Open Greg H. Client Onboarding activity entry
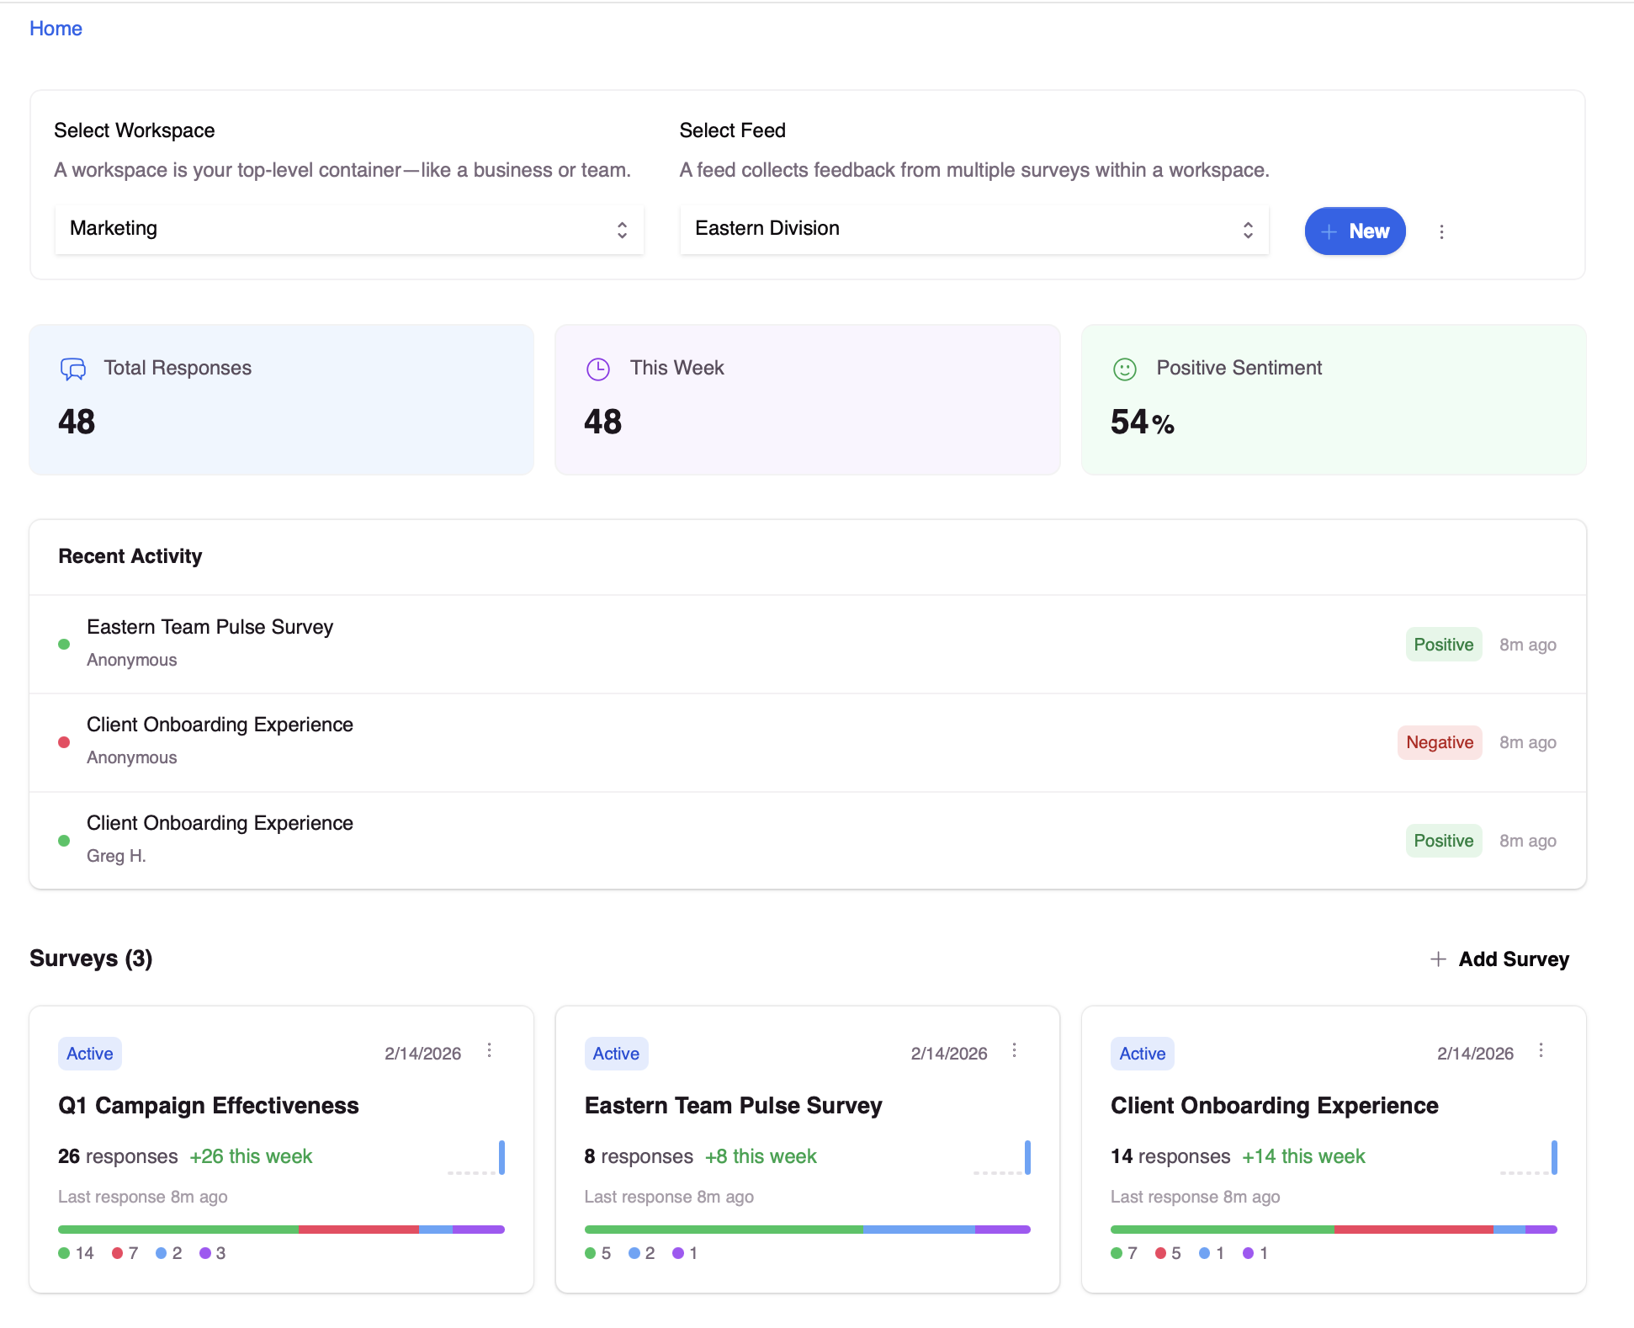The height and width of the screenshot is (1328, 1634). 220,823
